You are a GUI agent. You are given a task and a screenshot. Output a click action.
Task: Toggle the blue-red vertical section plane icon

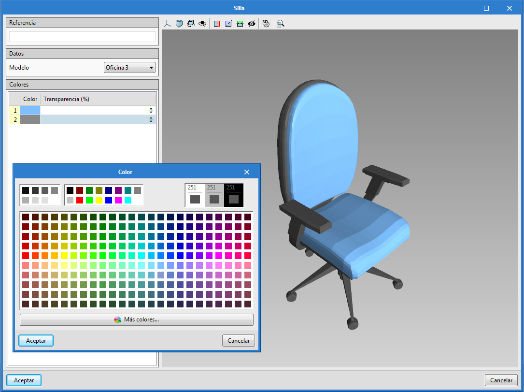(x=217, y=23)
